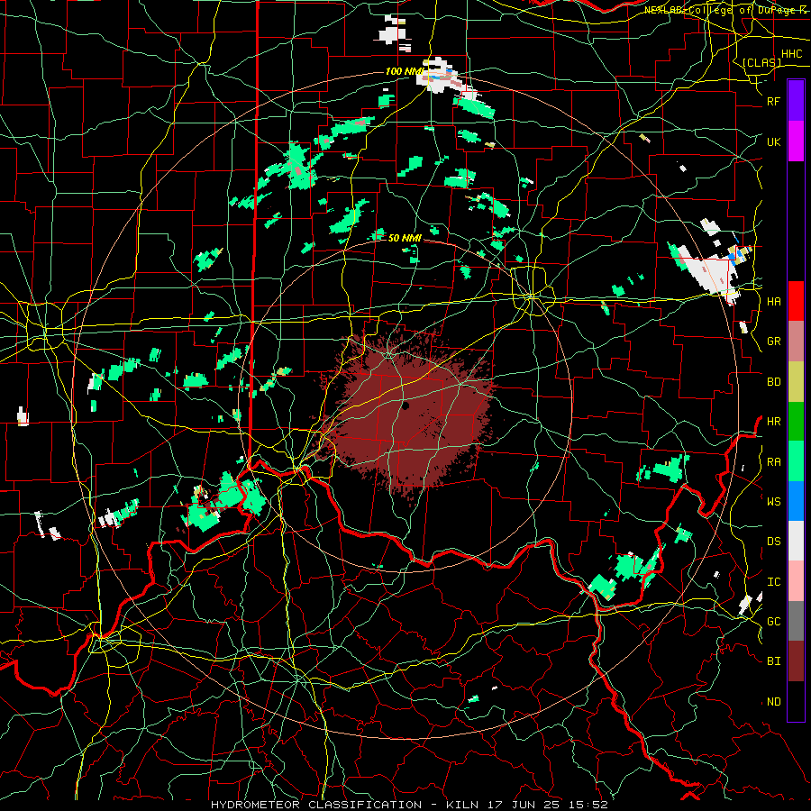Click the HA legend label
The image size is (811, 811).
click(774, 301)
